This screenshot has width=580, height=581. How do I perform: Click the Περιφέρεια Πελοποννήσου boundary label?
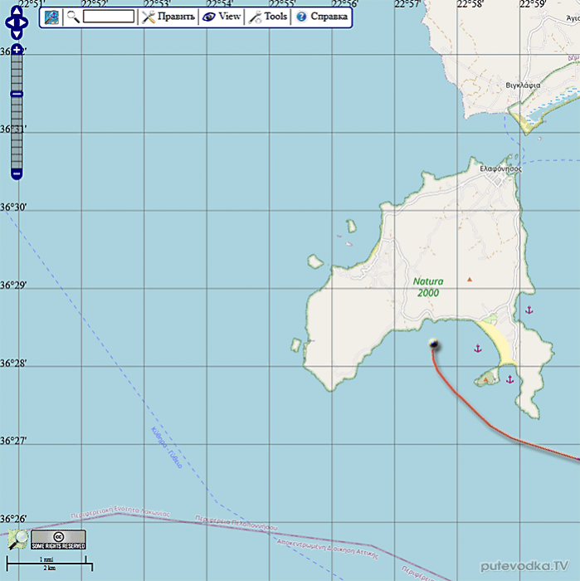236,522
